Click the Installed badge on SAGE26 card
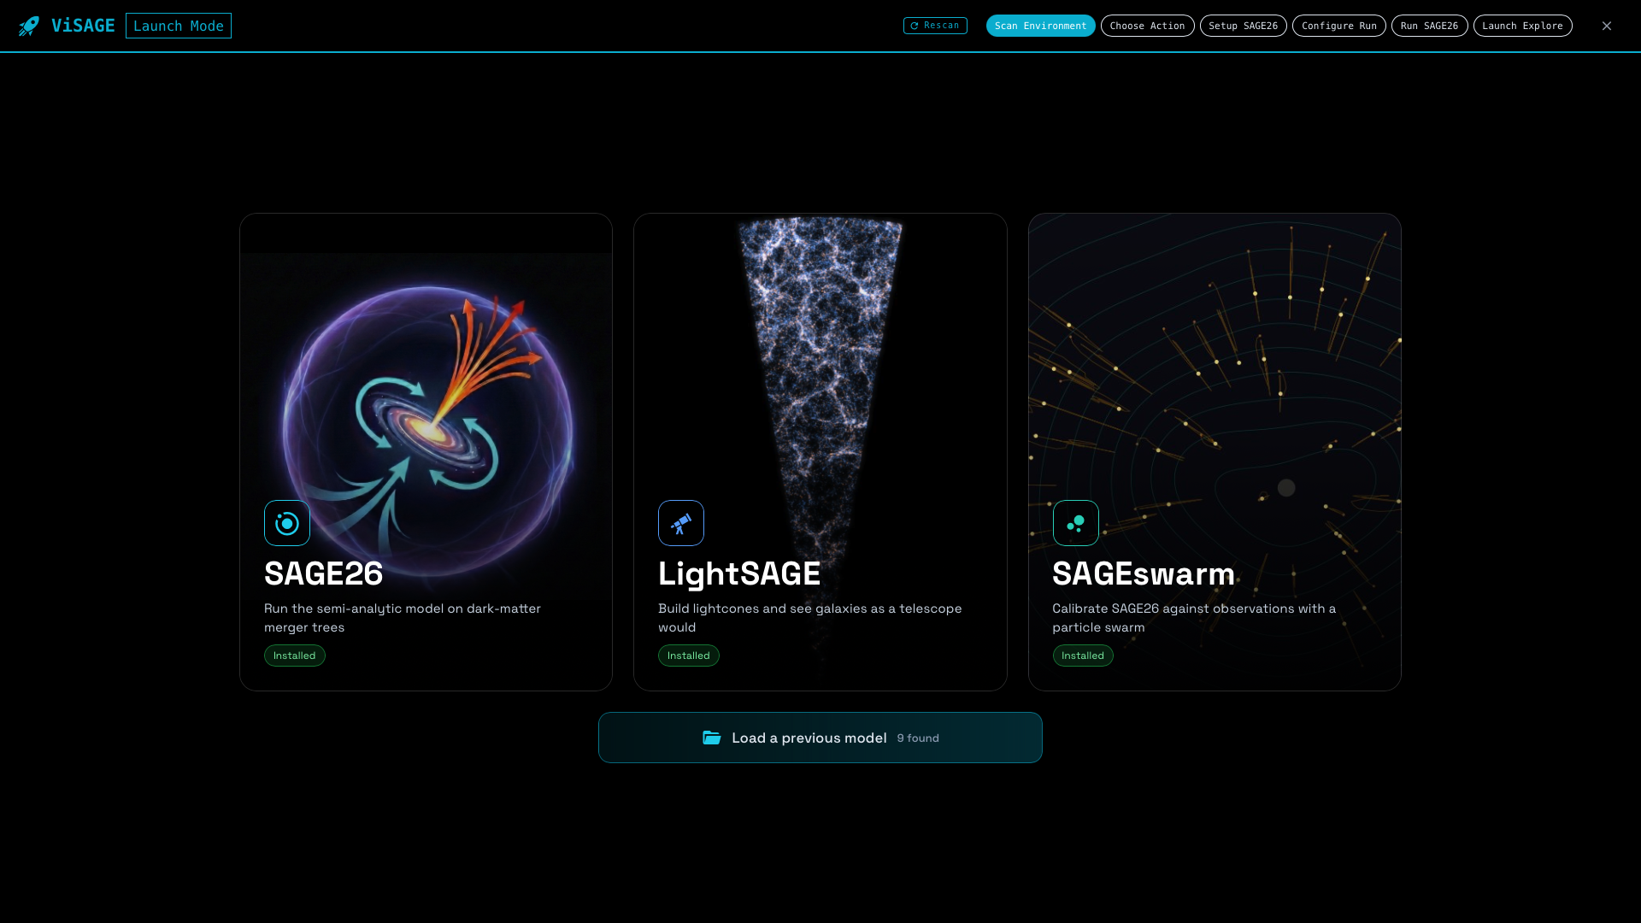 coord(295,656)
